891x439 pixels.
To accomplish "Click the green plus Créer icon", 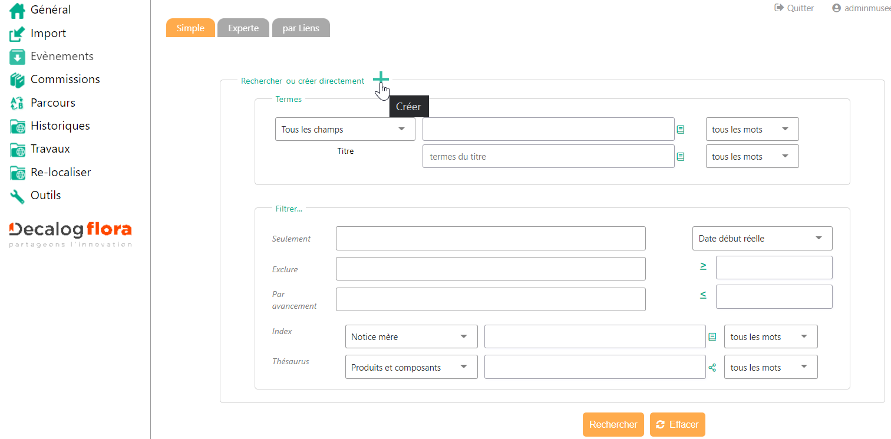I will coord(381,78).
